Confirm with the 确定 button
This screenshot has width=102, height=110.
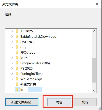click(x=59, y=102)
